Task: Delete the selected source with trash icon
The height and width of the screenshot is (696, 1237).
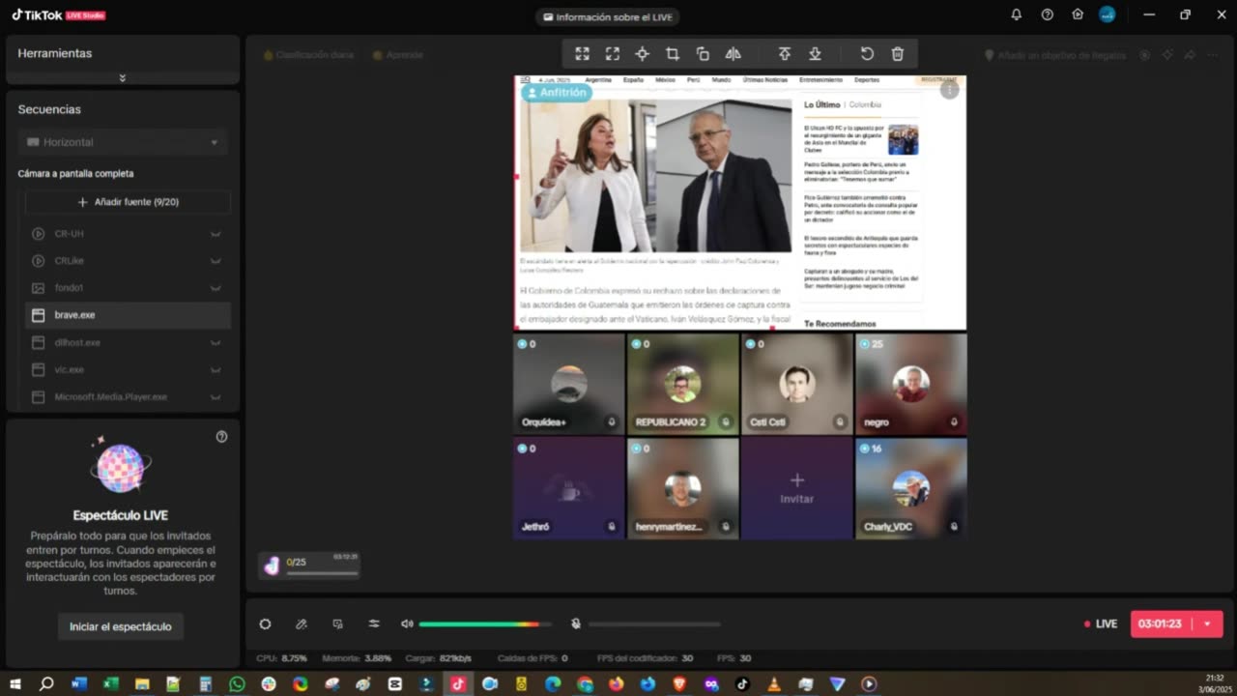Action: (x=897, y=54)
